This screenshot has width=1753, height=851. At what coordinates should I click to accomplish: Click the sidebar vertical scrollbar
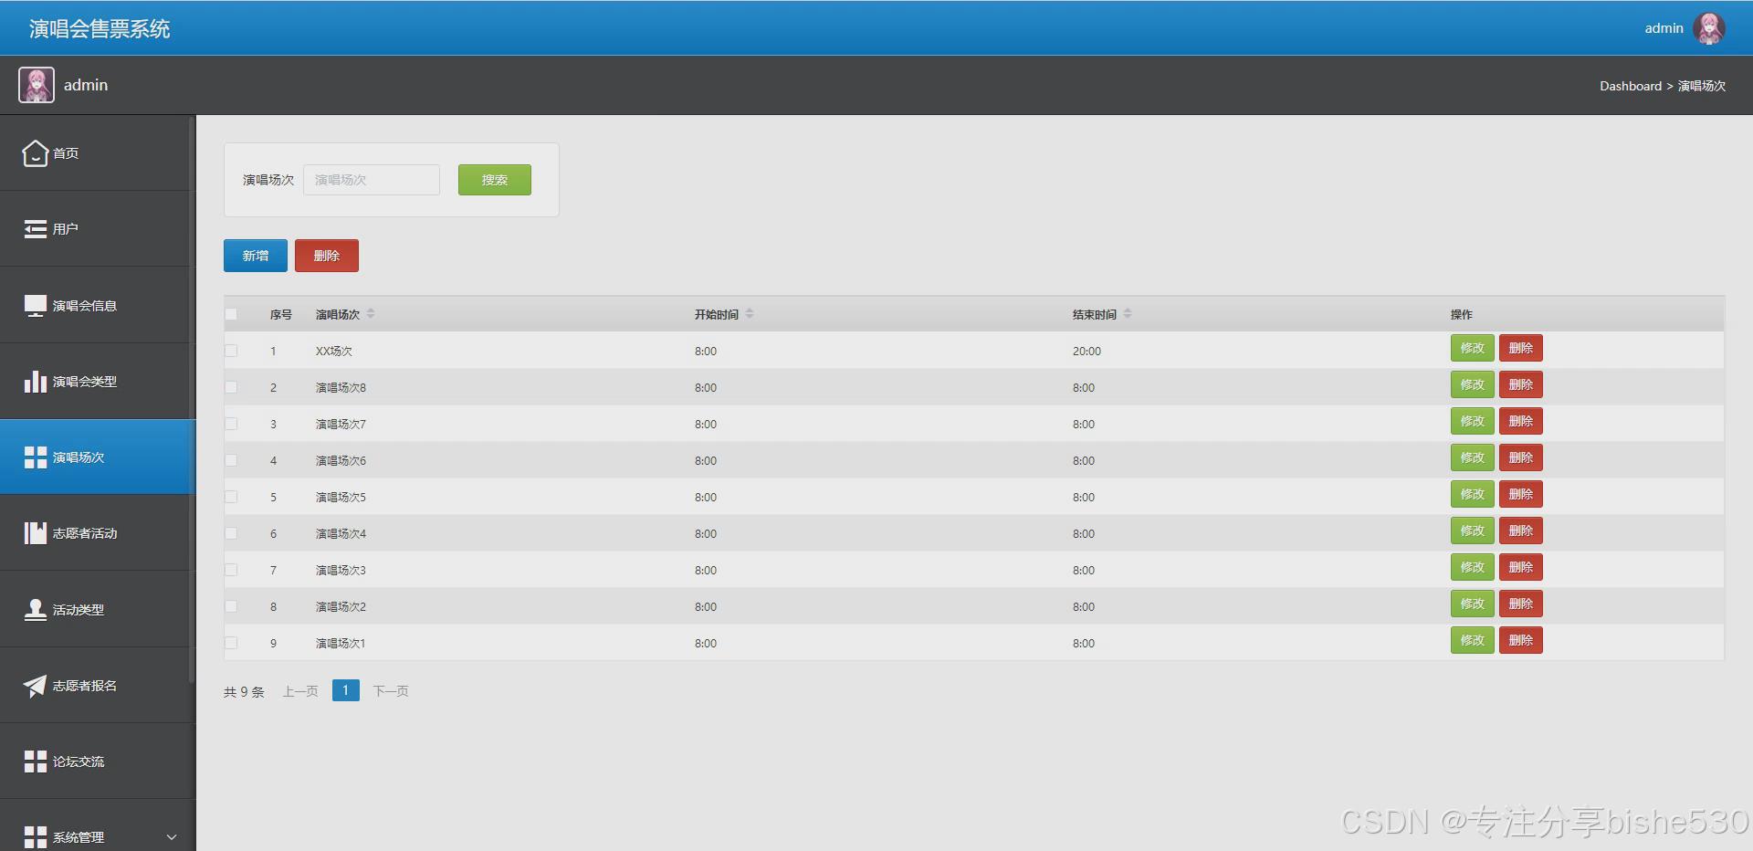pyautogui.click(x=192, y=399)
